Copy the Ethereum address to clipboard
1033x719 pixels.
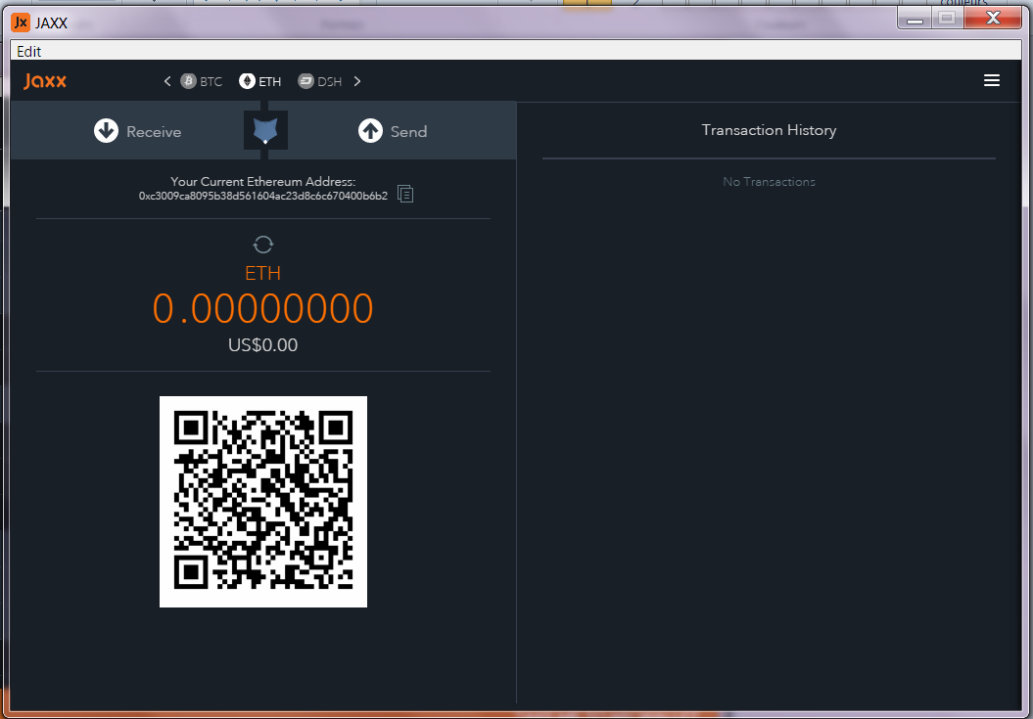coord(405,194)
